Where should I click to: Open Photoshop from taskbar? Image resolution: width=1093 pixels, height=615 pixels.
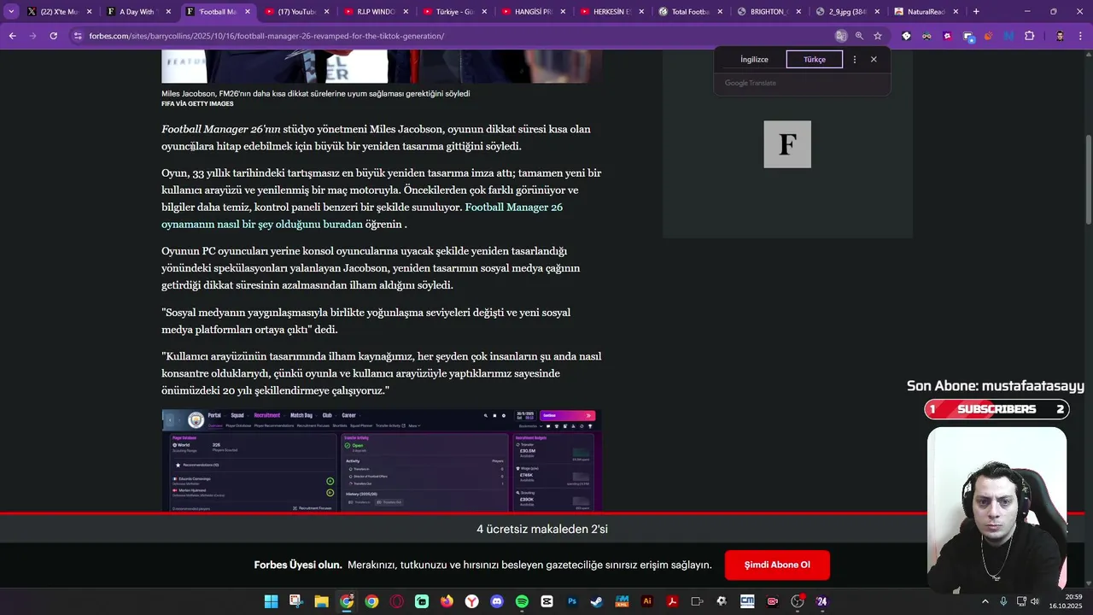(572, 601)
